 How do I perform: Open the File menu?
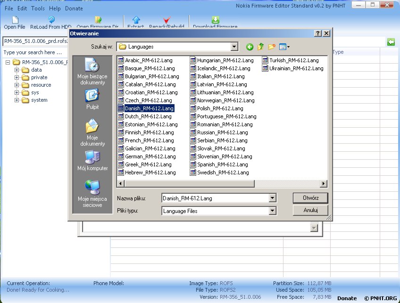pyautogui.click(x=8, y=8)
